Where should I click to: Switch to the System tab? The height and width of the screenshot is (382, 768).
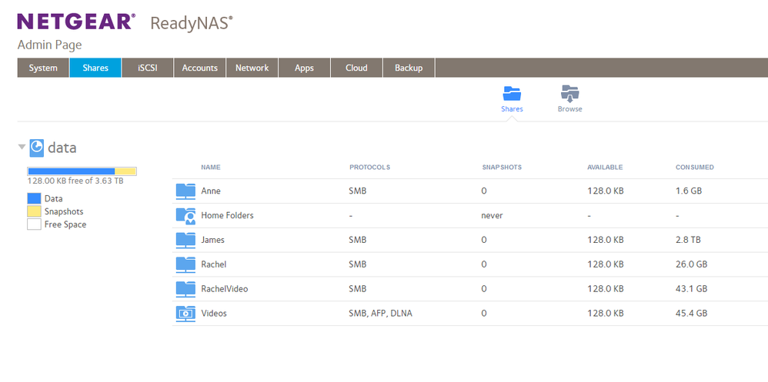point(43,68)
